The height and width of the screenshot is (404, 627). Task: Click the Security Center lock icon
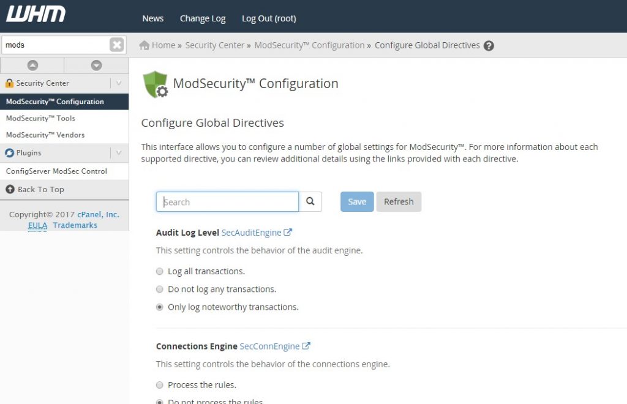click(9, 83)
